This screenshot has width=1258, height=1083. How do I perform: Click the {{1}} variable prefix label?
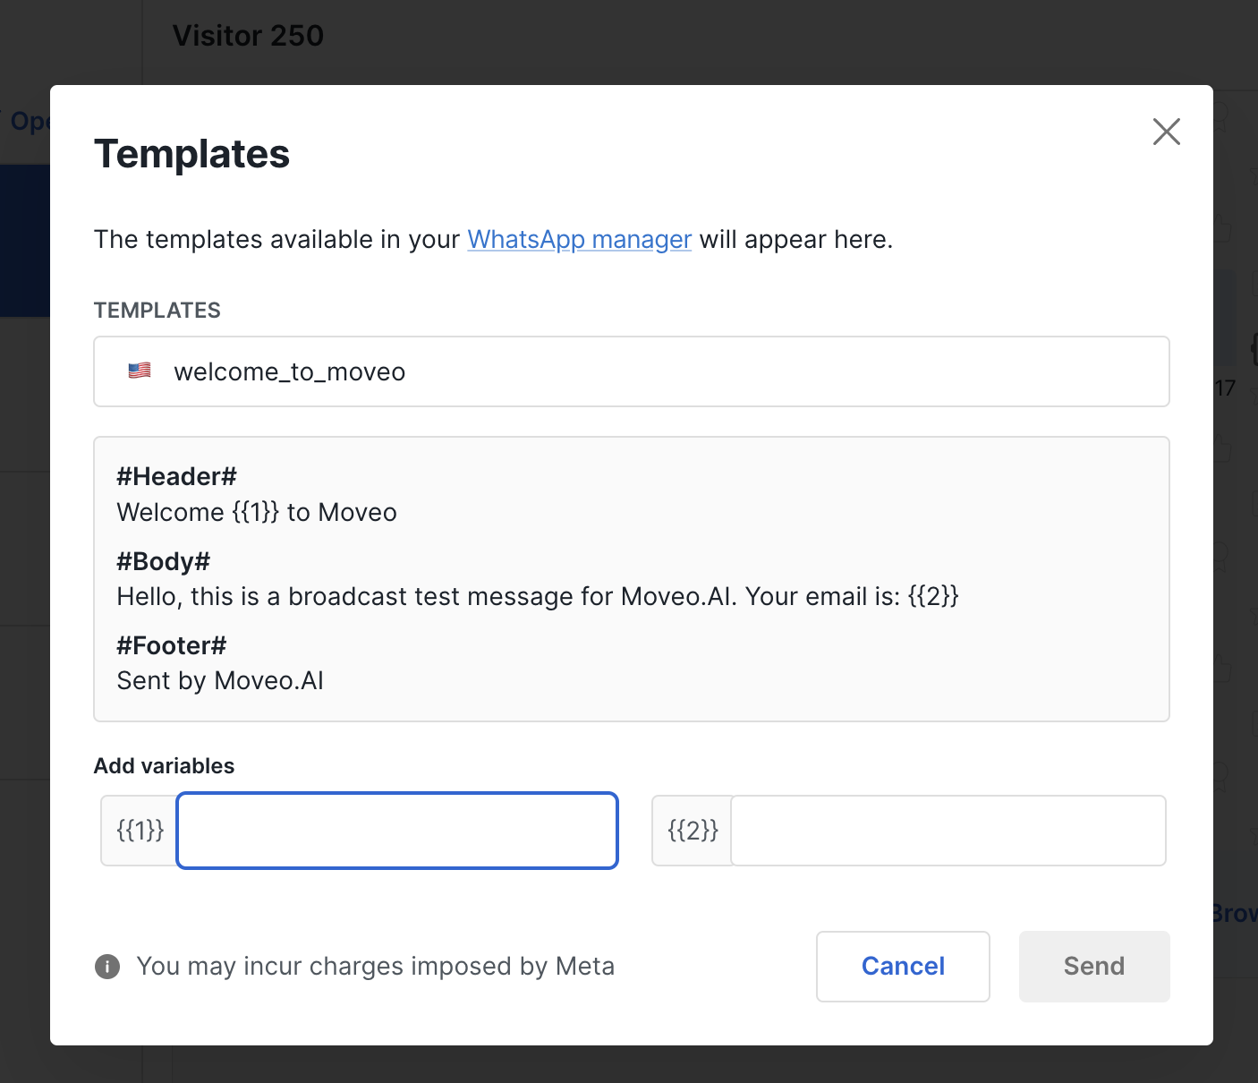140,831
